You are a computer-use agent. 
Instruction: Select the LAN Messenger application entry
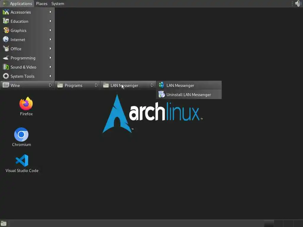point(189,85)
